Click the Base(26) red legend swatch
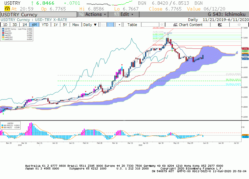The width and height of the screenshot is (249, 179). (3, 33)
